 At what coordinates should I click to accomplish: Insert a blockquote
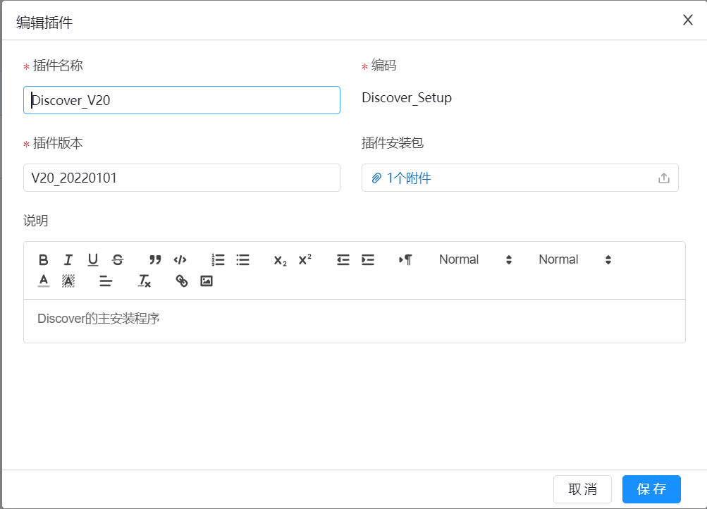(x=155, y=259)
